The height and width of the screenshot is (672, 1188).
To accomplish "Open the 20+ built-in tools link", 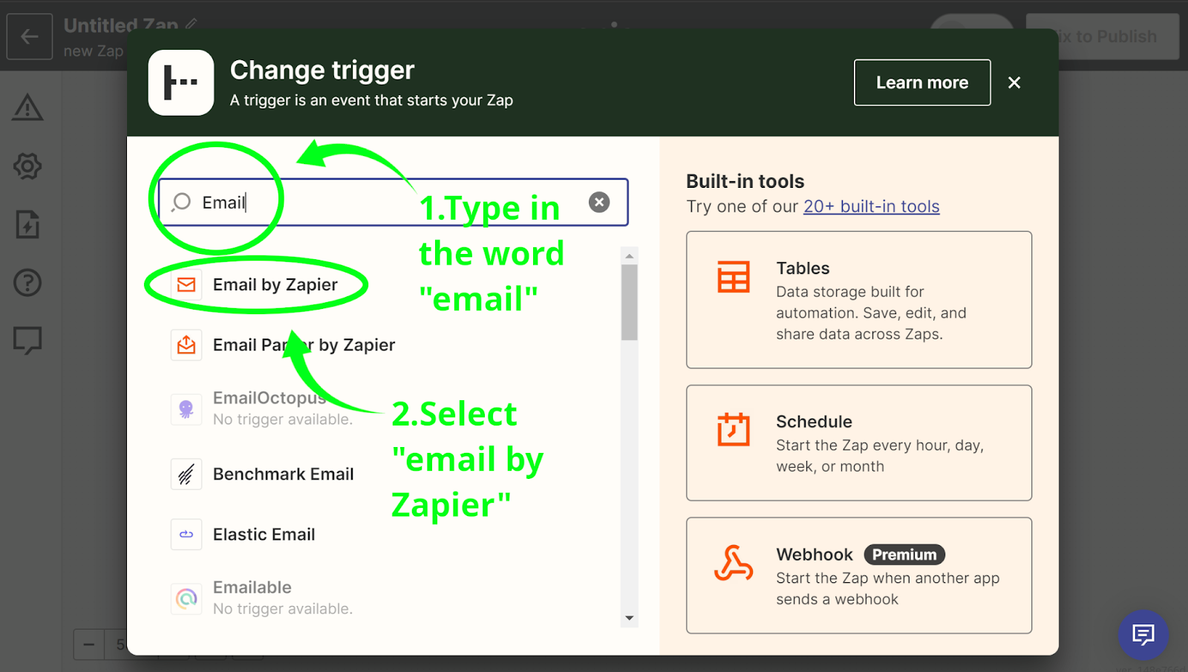I will point(872,206).
